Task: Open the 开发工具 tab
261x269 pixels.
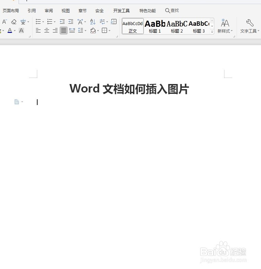Action: pos(121,11)
